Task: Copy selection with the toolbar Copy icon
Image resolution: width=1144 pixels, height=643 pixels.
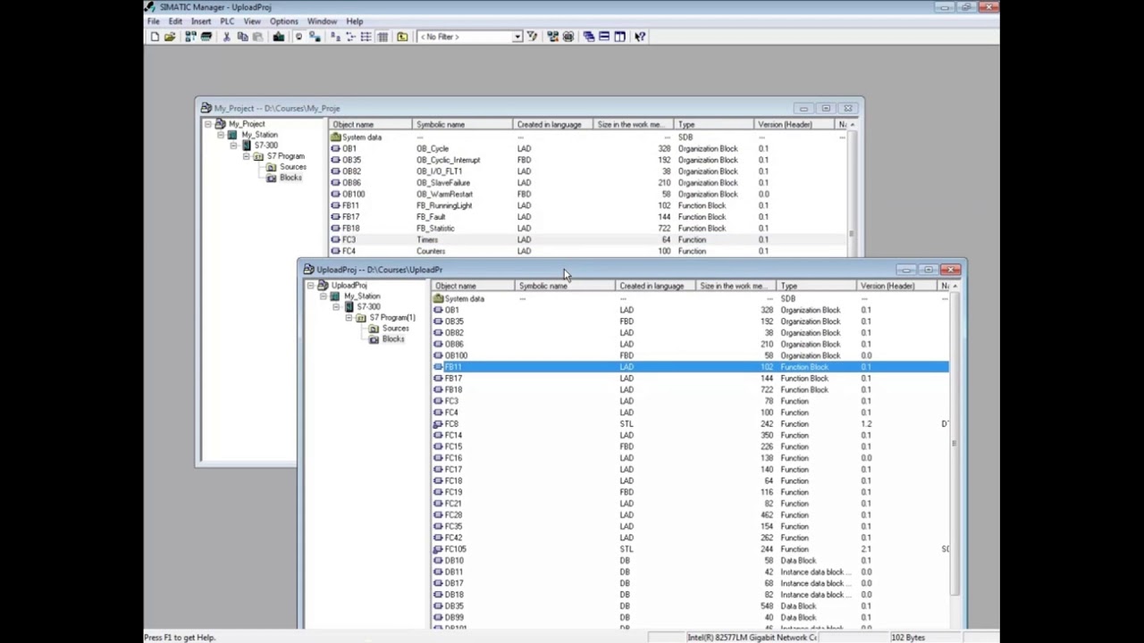Action: pos(242,37)
